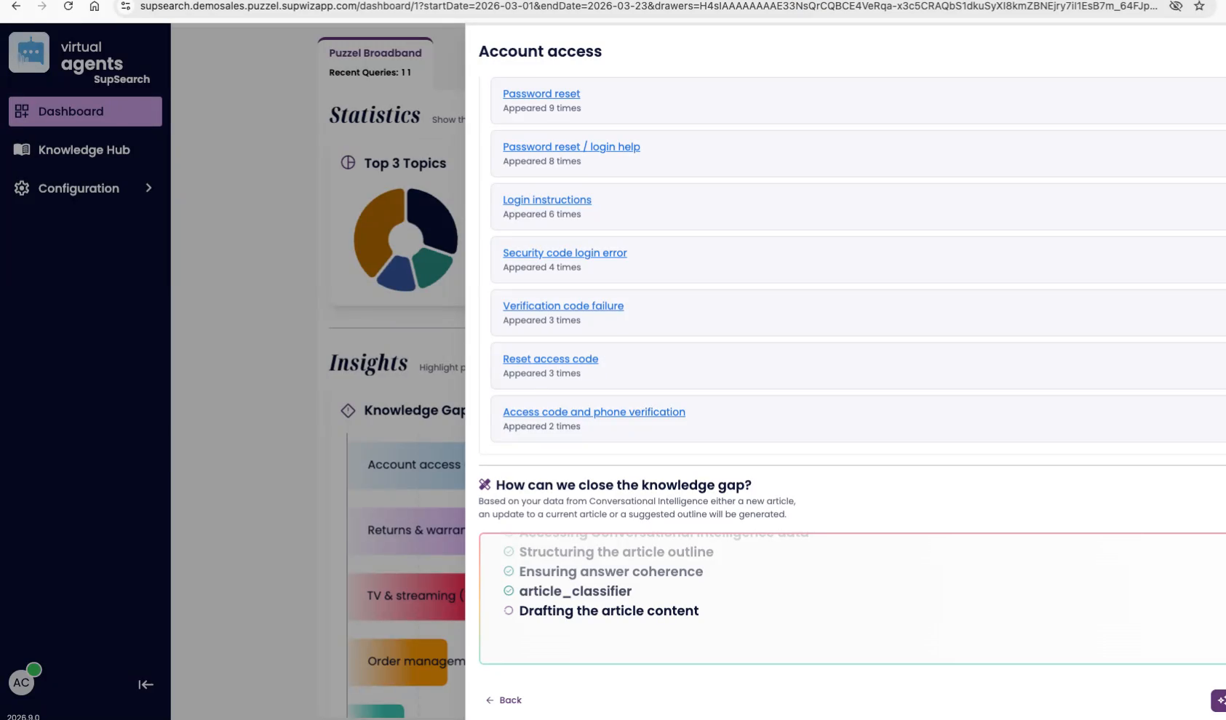
Task: Click the Configuration gear icon
Action: coord(22,188)
